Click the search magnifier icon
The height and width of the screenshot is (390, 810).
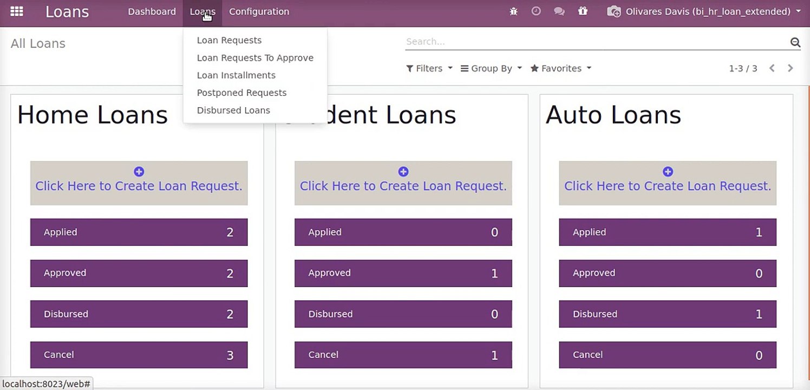795,42
